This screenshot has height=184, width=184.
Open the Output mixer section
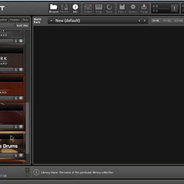(x=88, y=9)
